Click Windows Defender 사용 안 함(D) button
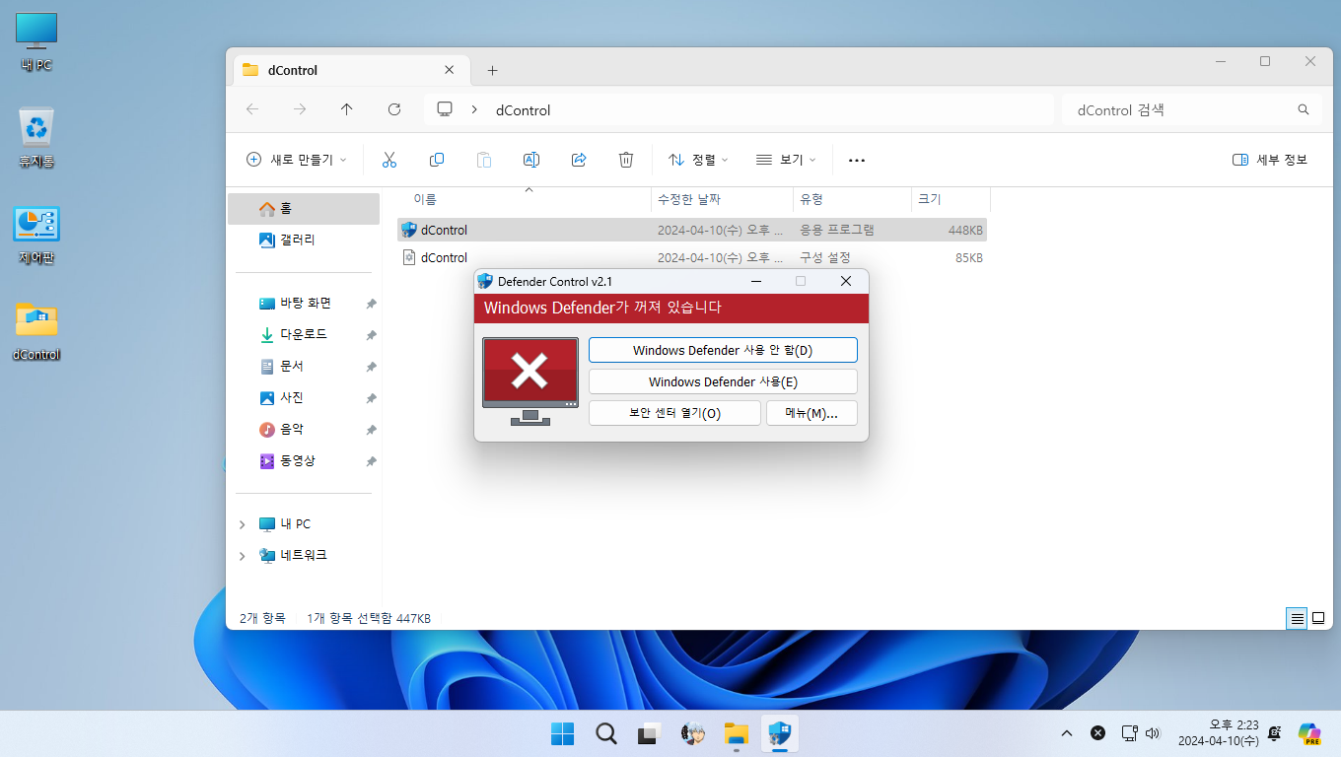 [x=723, y=350]
